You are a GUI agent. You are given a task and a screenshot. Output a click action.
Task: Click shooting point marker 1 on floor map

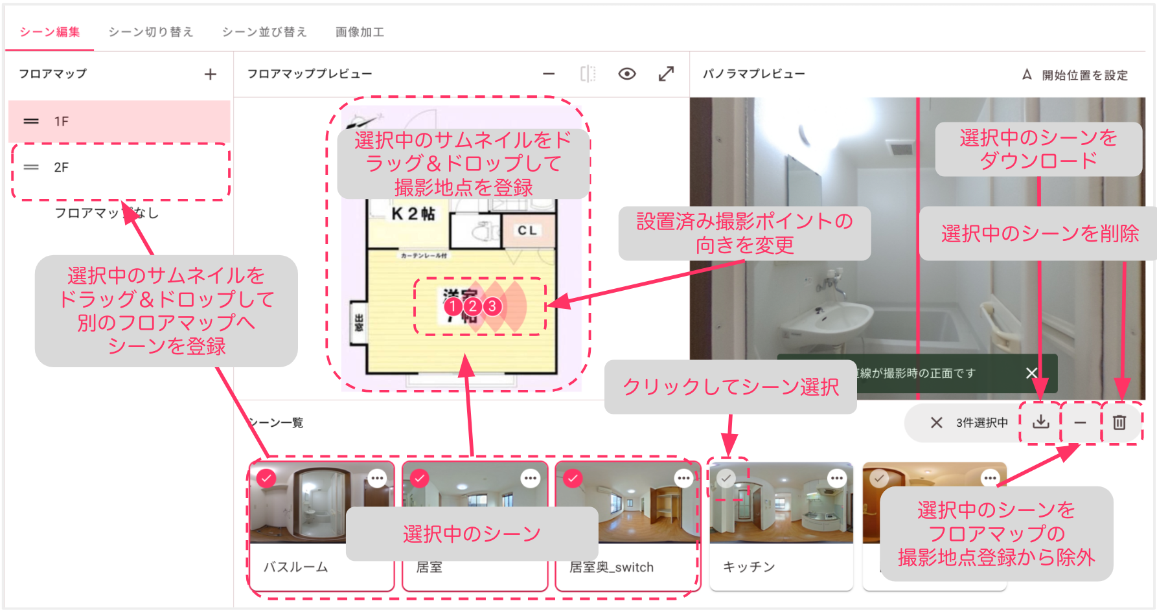click(x=453, y=306)
